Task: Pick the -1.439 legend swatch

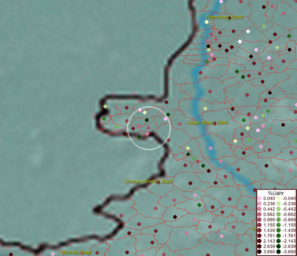Action: pos(279,230)
